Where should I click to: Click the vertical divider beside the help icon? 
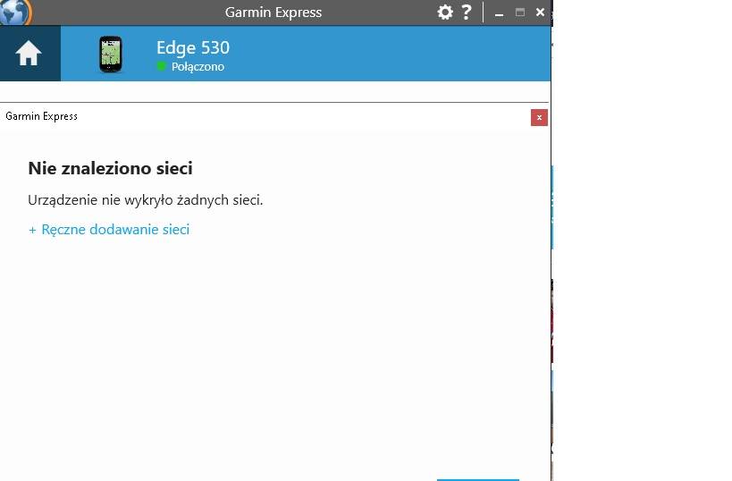pyautogui.click(x=483, y=13)
